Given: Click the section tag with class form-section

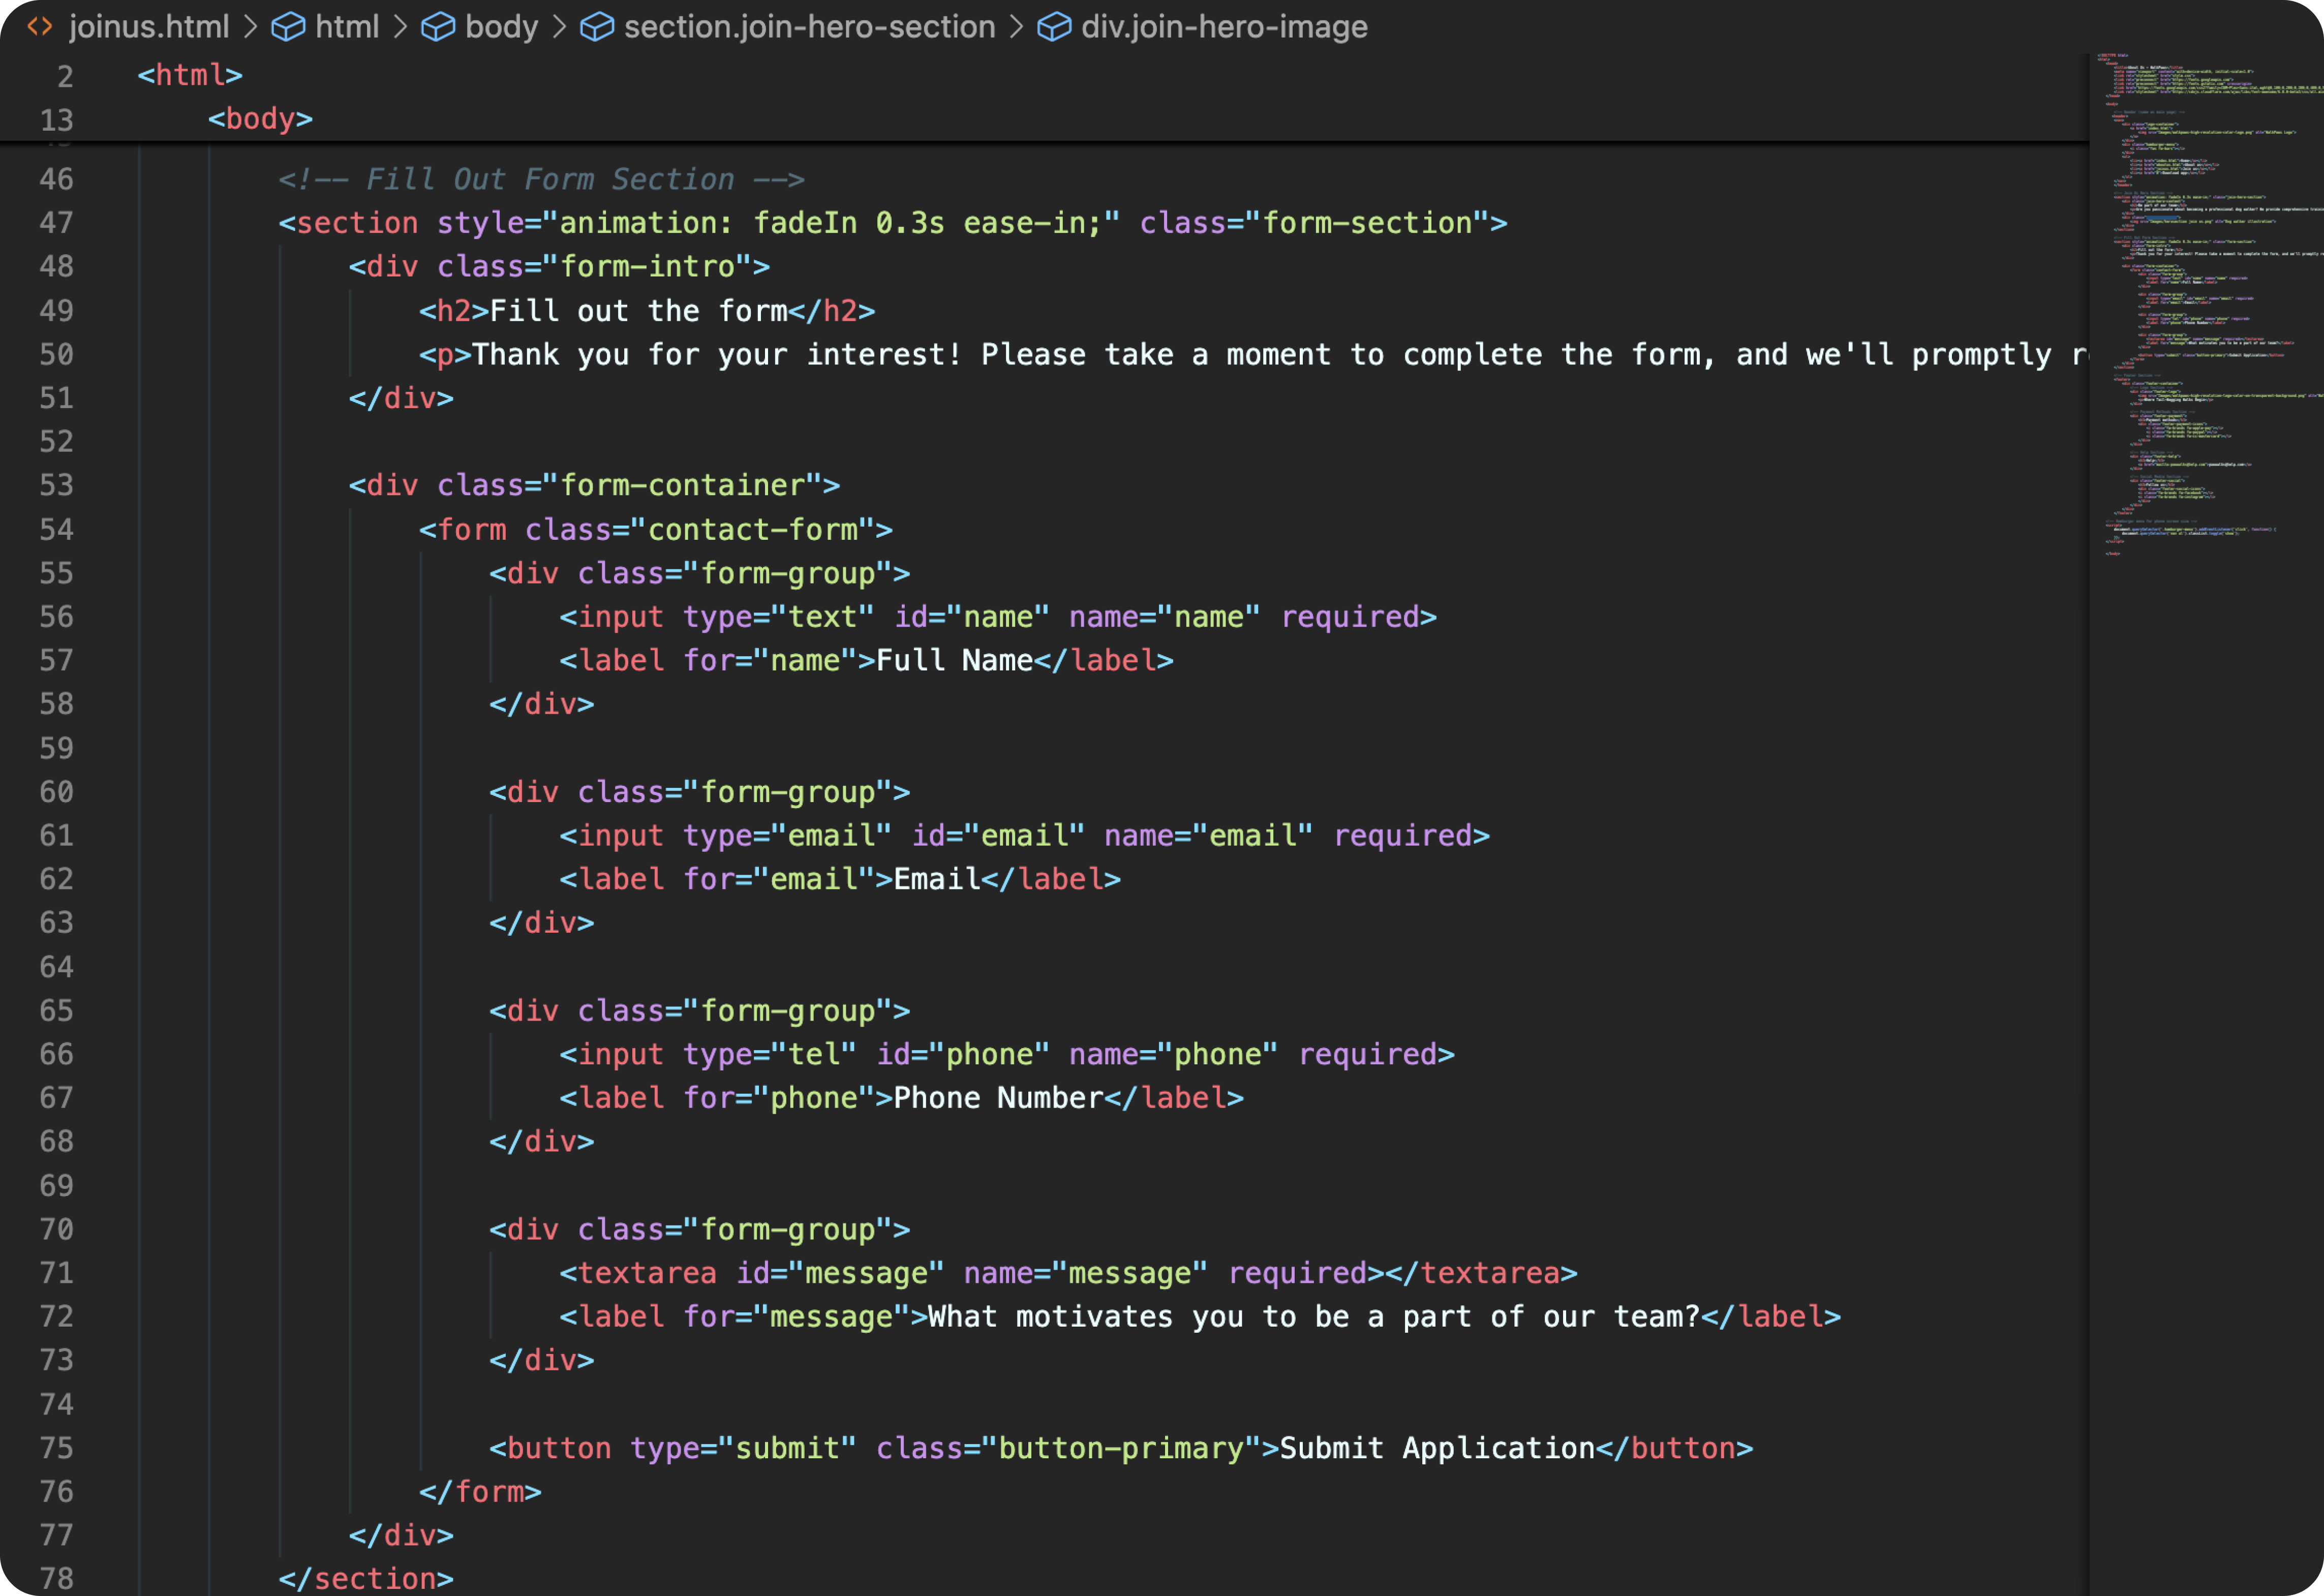Looking at the screenshot, I should pos(893,223).
